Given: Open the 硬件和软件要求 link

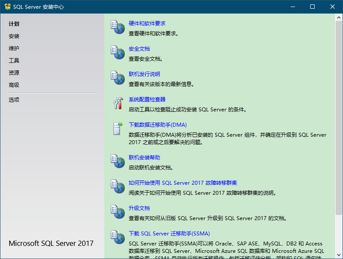Looking at the screenshot, I should tap(147, 24).
